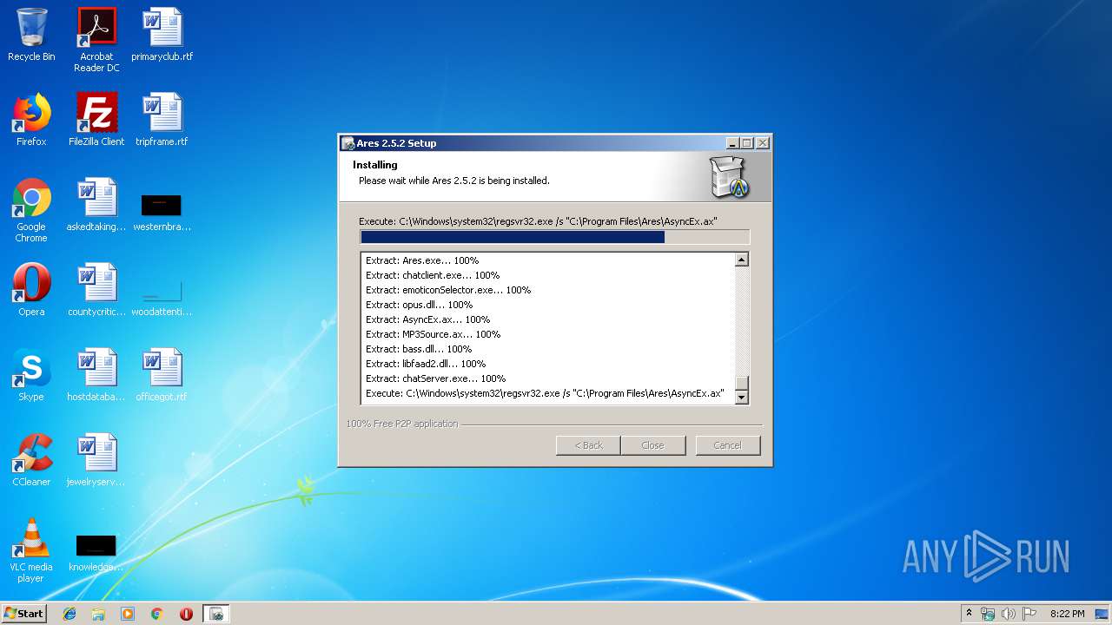
Task: Open Opera from the taskbar
Action: click(186, 614)
